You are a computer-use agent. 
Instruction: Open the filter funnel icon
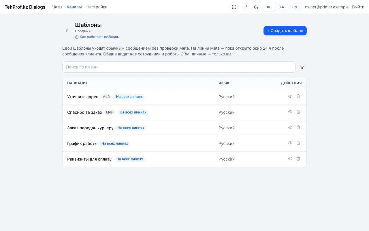[x=302, y=67]
